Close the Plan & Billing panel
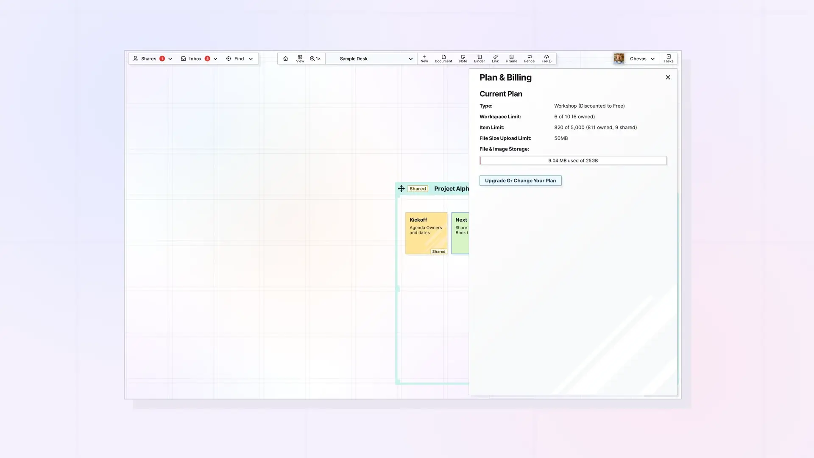814x458 pixels. coord(668,77)
